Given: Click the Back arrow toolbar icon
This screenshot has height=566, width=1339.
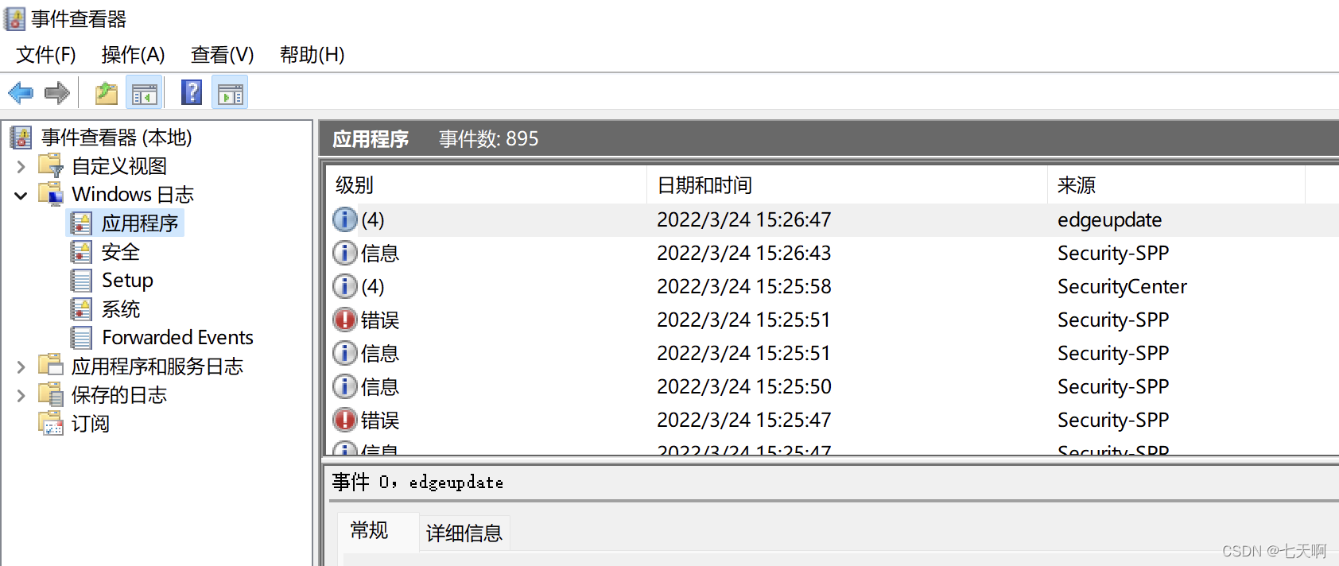Looking at the screenshot, I should coord(21,93).
